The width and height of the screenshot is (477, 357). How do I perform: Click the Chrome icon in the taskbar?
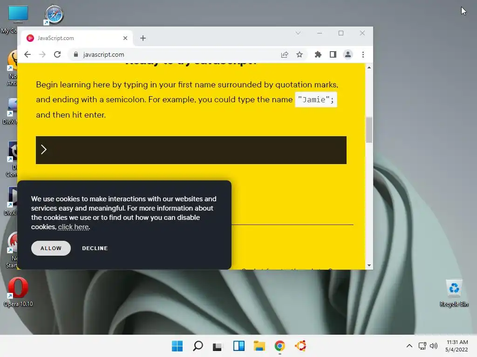click(x=279, y=346)
